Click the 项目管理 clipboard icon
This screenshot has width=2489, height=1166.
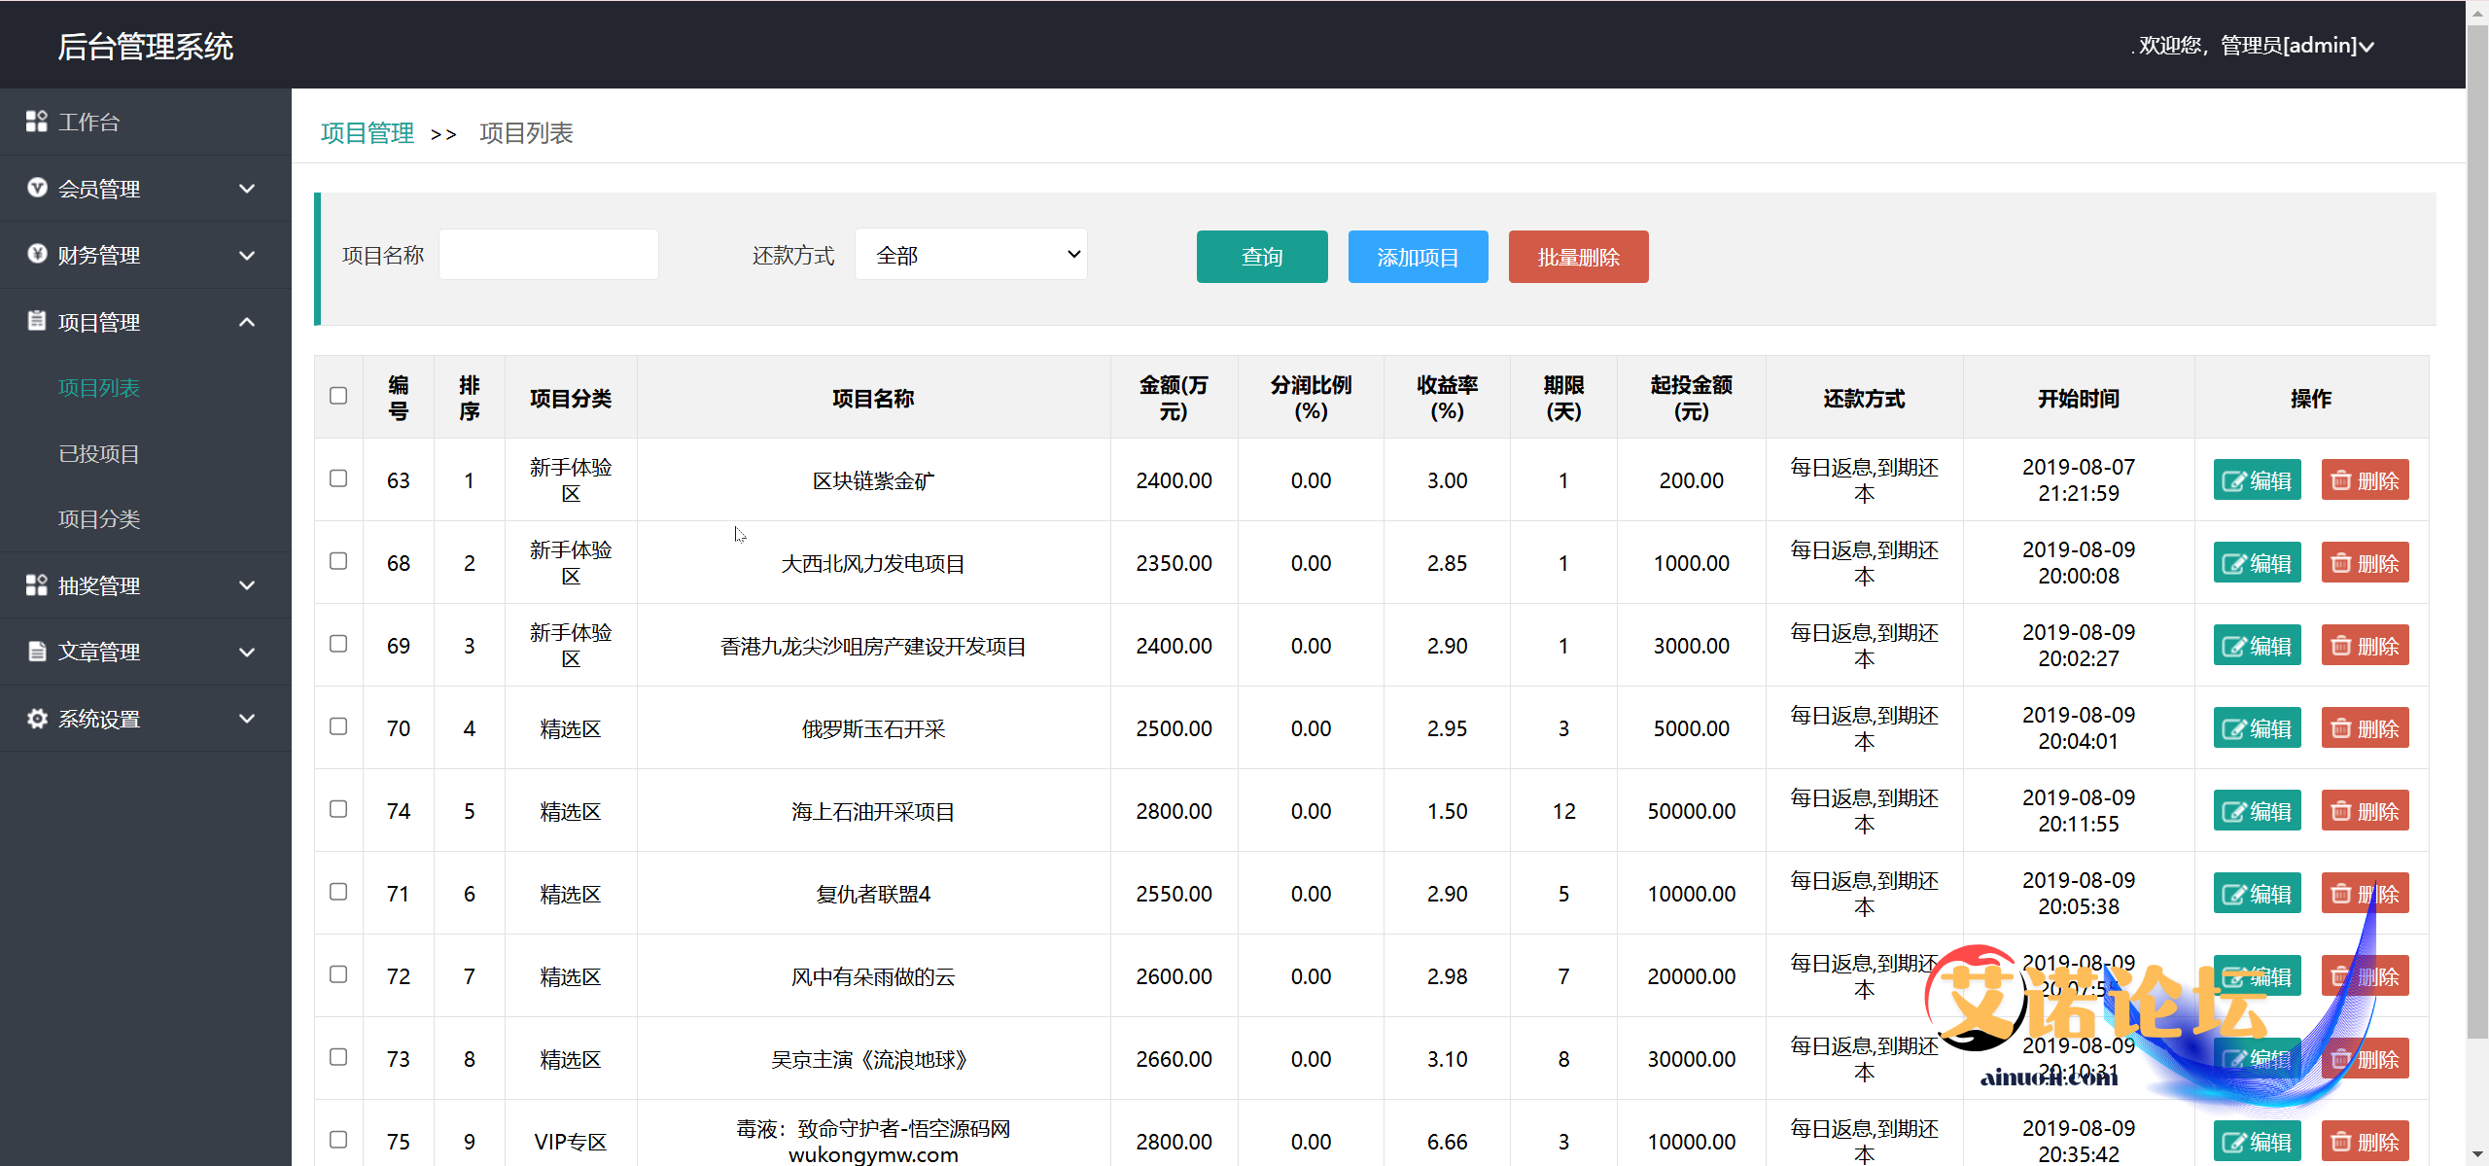(x=37, y=321)
